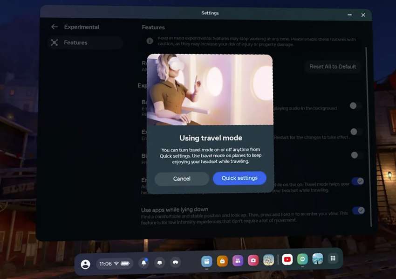
Task: Open the purple People app
Action: click(x=238, y=261)
